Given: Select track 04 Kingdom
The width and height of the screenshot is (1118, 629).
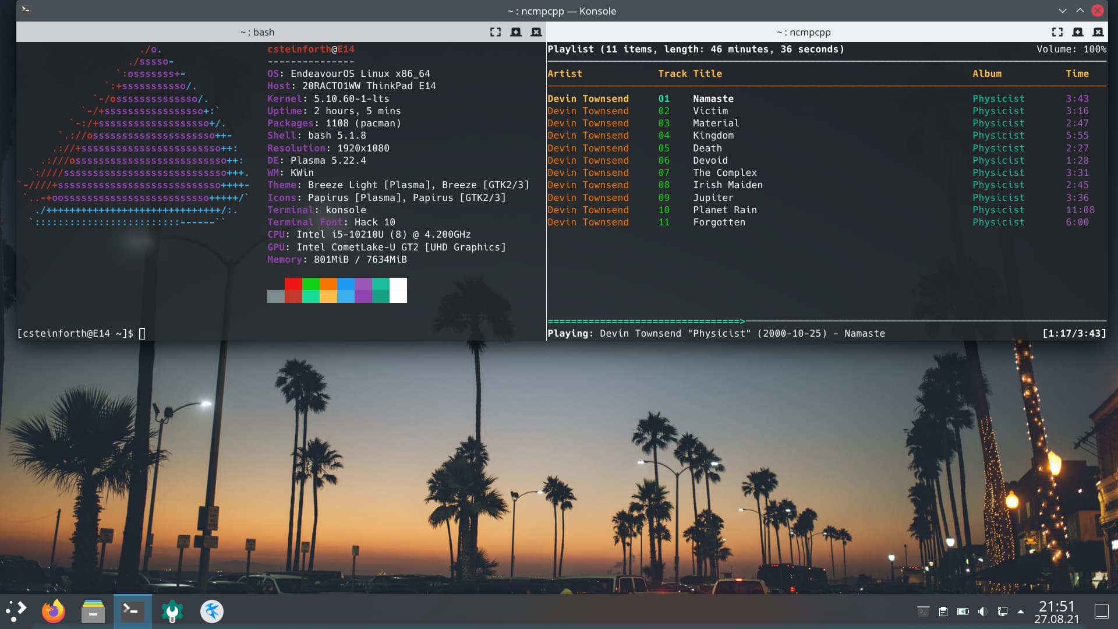Looking at the screenshot, I should point(827,135).
